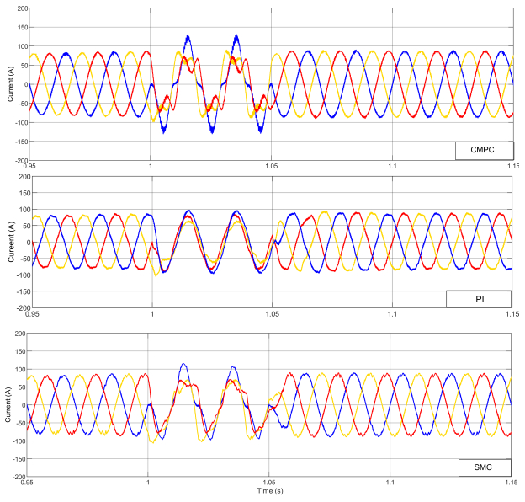This screenshot has height=502, width=525.
Task: Click tallest blue peak in CMPC plot
Action: tap(188, 36)
